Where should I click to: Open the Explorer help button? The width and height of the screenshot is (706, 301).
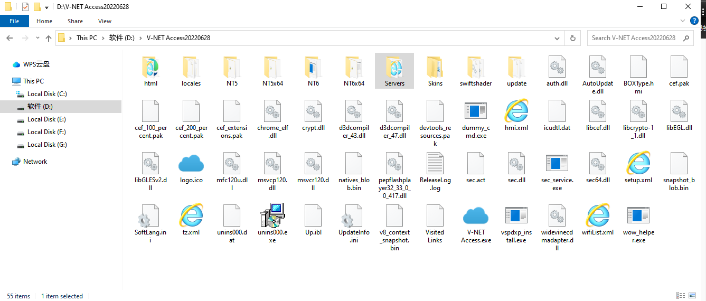694,21
